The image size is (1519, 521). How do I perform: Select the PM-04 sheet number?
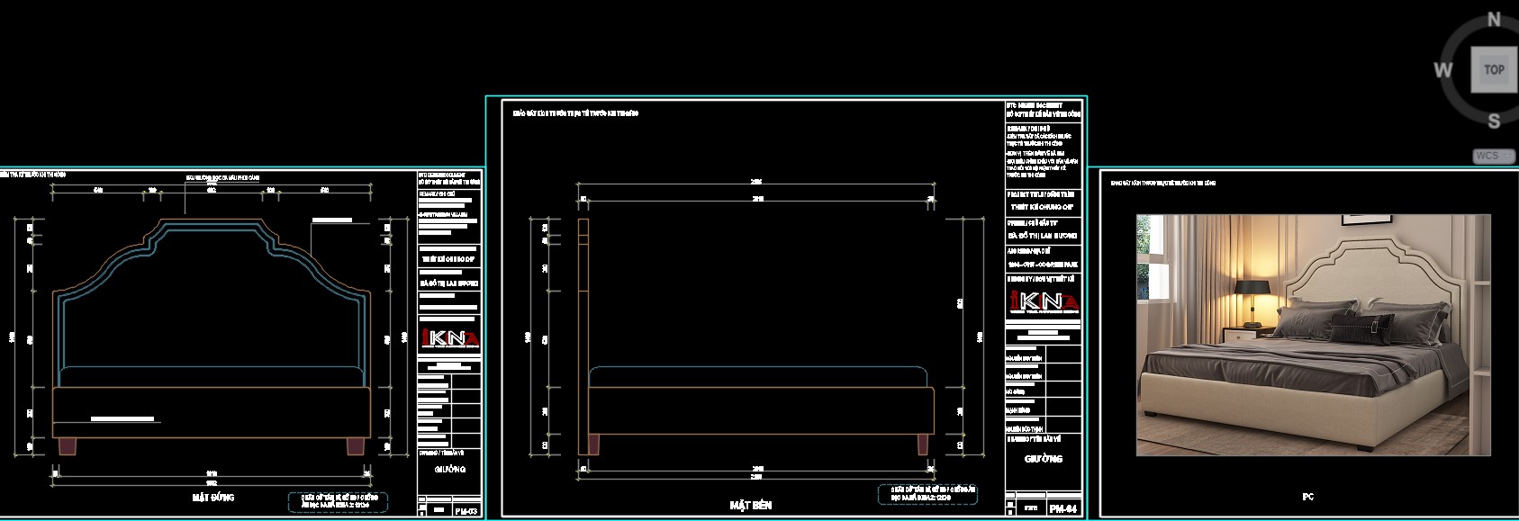tap(1062, 508)
